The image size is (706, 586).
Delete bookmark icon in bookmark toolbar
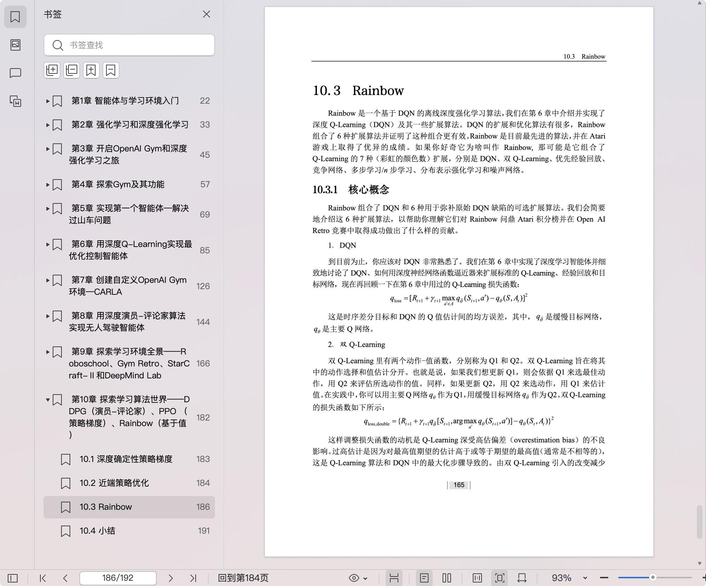[x=111, y=70]
